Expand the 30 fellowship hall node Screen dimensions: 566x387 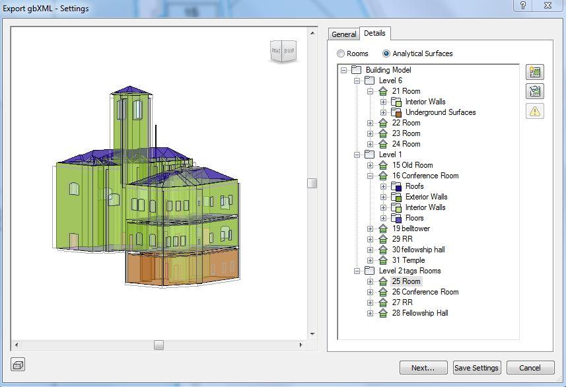tap(370, 250)
